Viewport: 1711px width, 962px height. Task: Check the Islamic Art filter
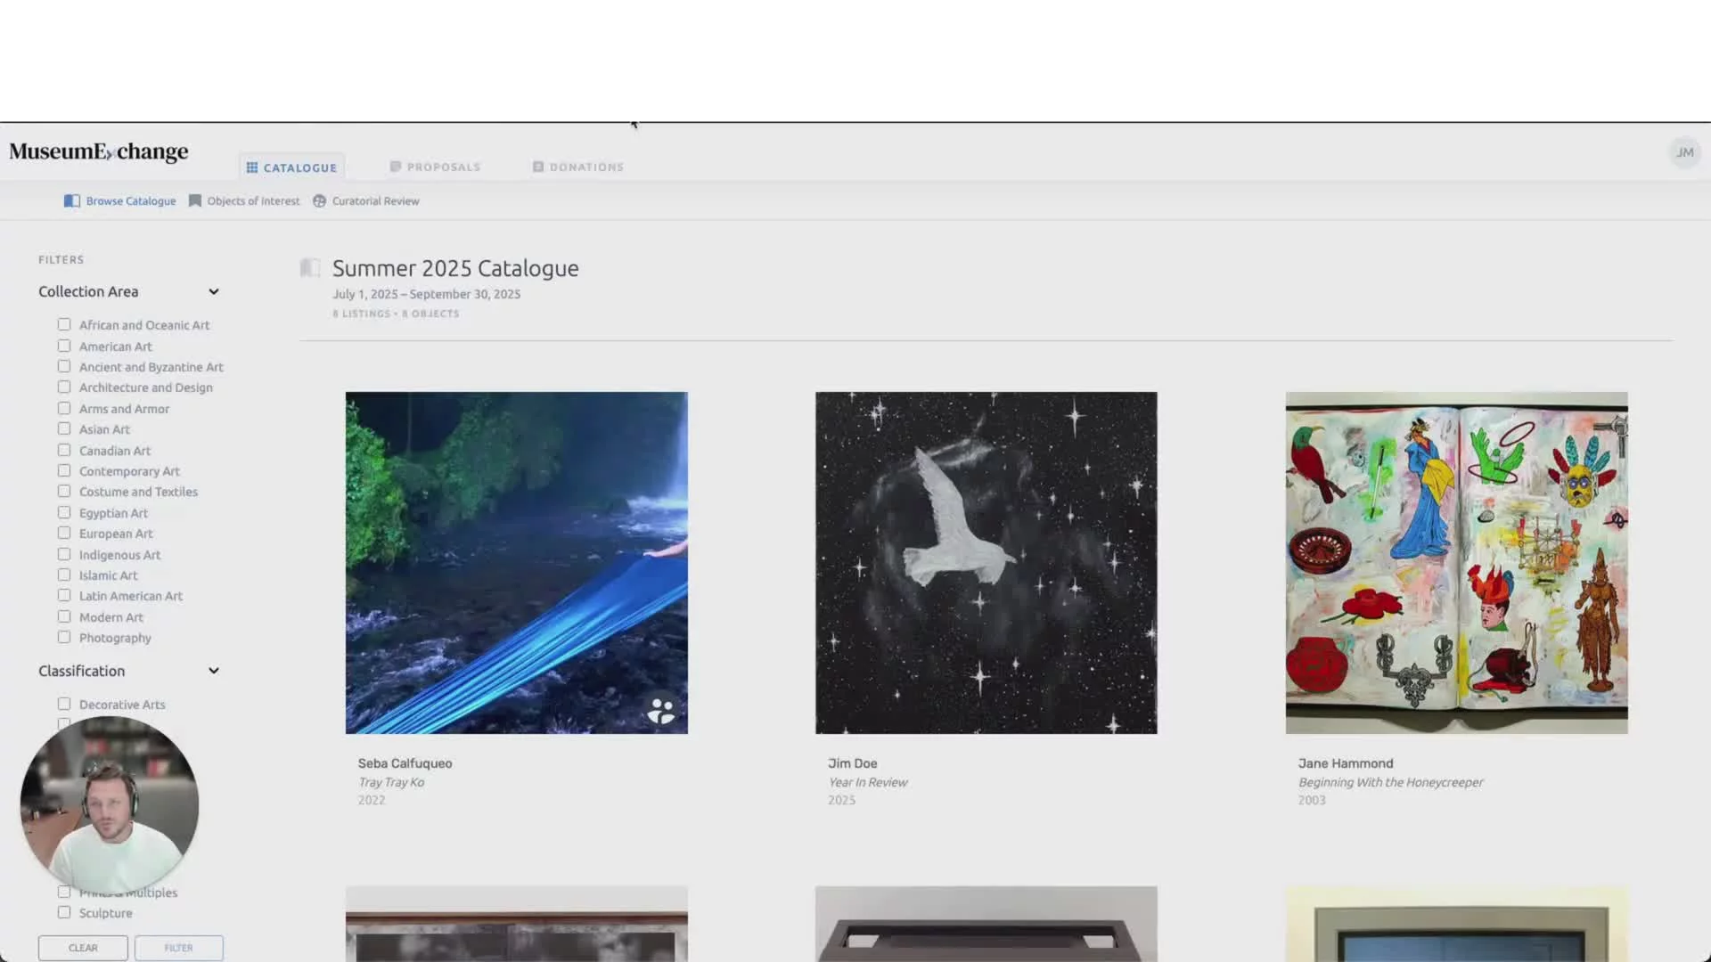(64, 575)
